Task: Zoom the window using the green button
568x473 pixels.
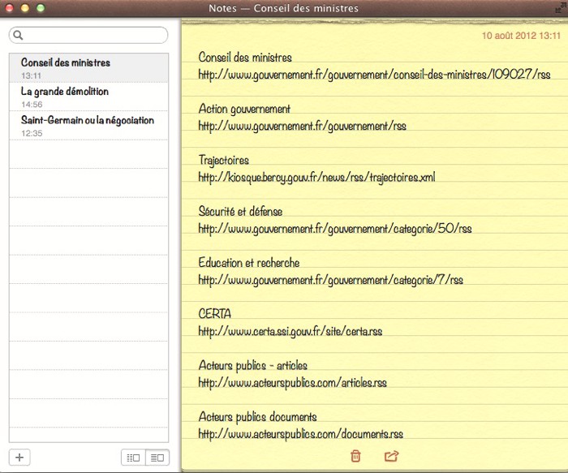Action: (40, 8)
